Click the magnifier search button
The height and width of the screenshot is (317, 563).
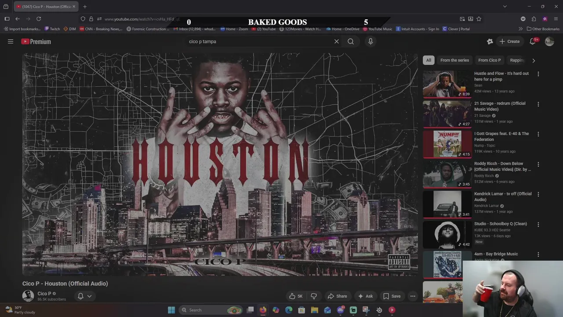351,41
